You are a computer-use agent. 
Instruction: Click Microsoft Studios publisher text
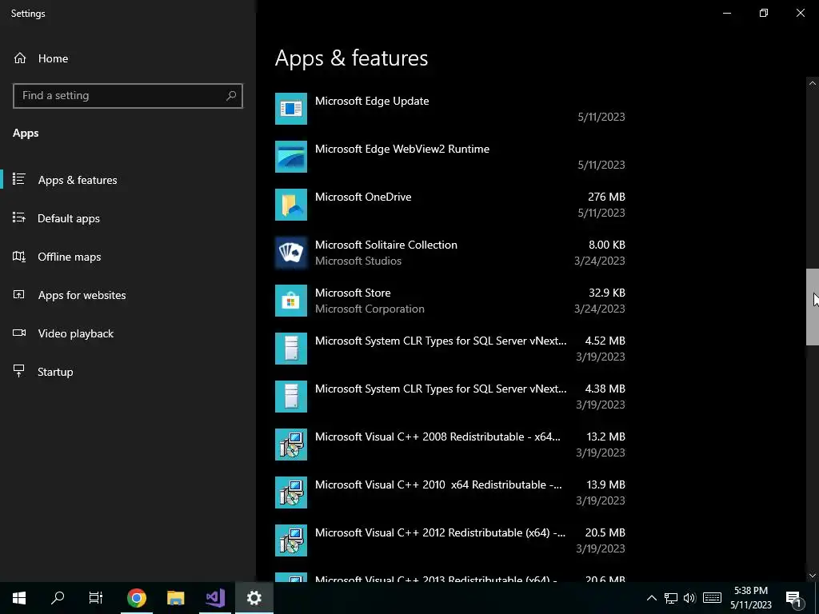coord(358,261)
